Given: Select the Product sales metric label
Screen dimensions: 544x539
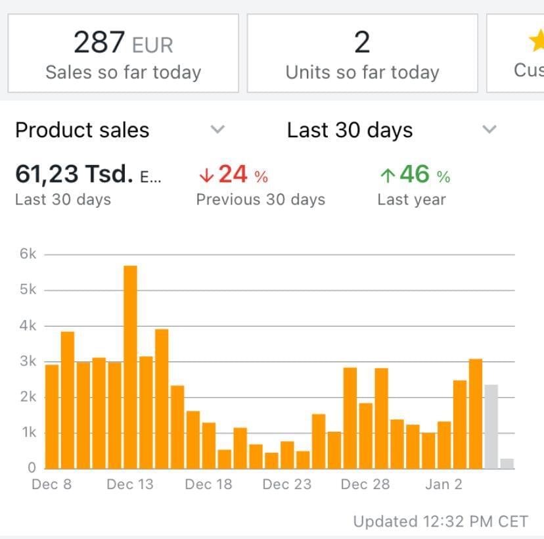Looking at the screenshot, I should click(82, 130).
